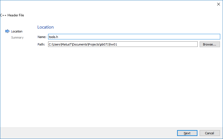Click the gray button bar beside Next
Image resolution: width=223 pixels, height=139 pixels.
pyautogui.click(x=88, y=133)
